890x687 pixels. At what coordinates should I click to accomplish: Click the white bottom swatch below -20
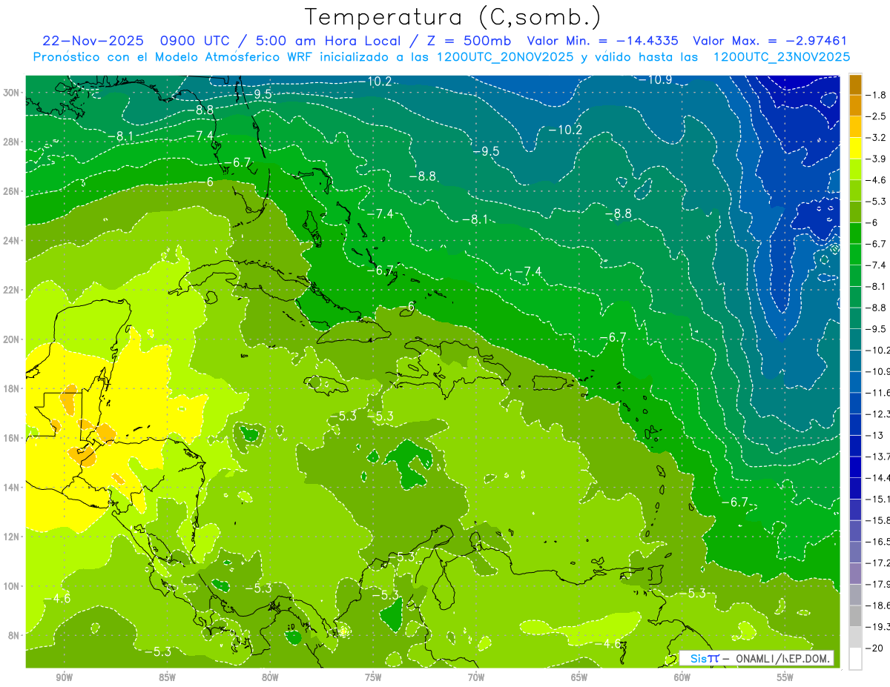[855, 658]
